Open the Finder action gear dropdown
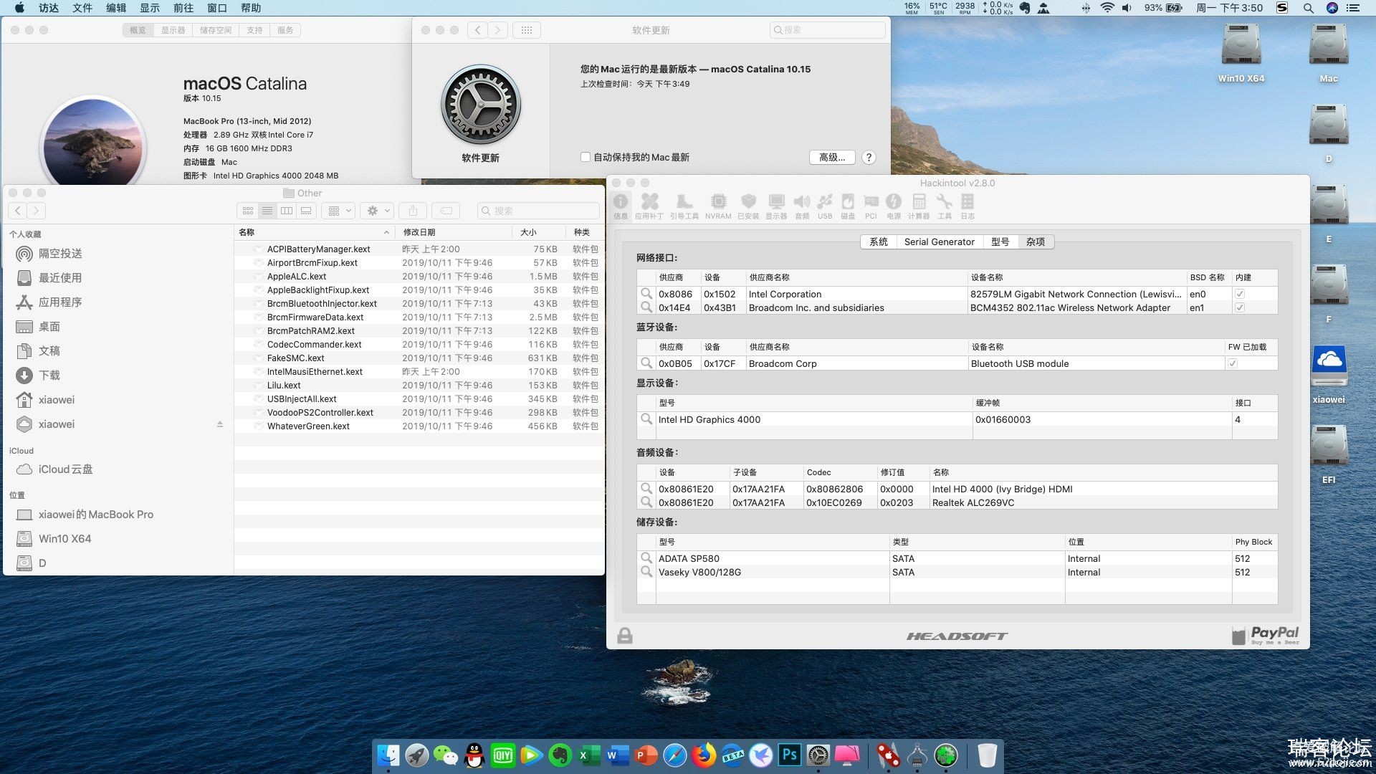Viewport: 1376px width, 774px height. coord(377,211)
